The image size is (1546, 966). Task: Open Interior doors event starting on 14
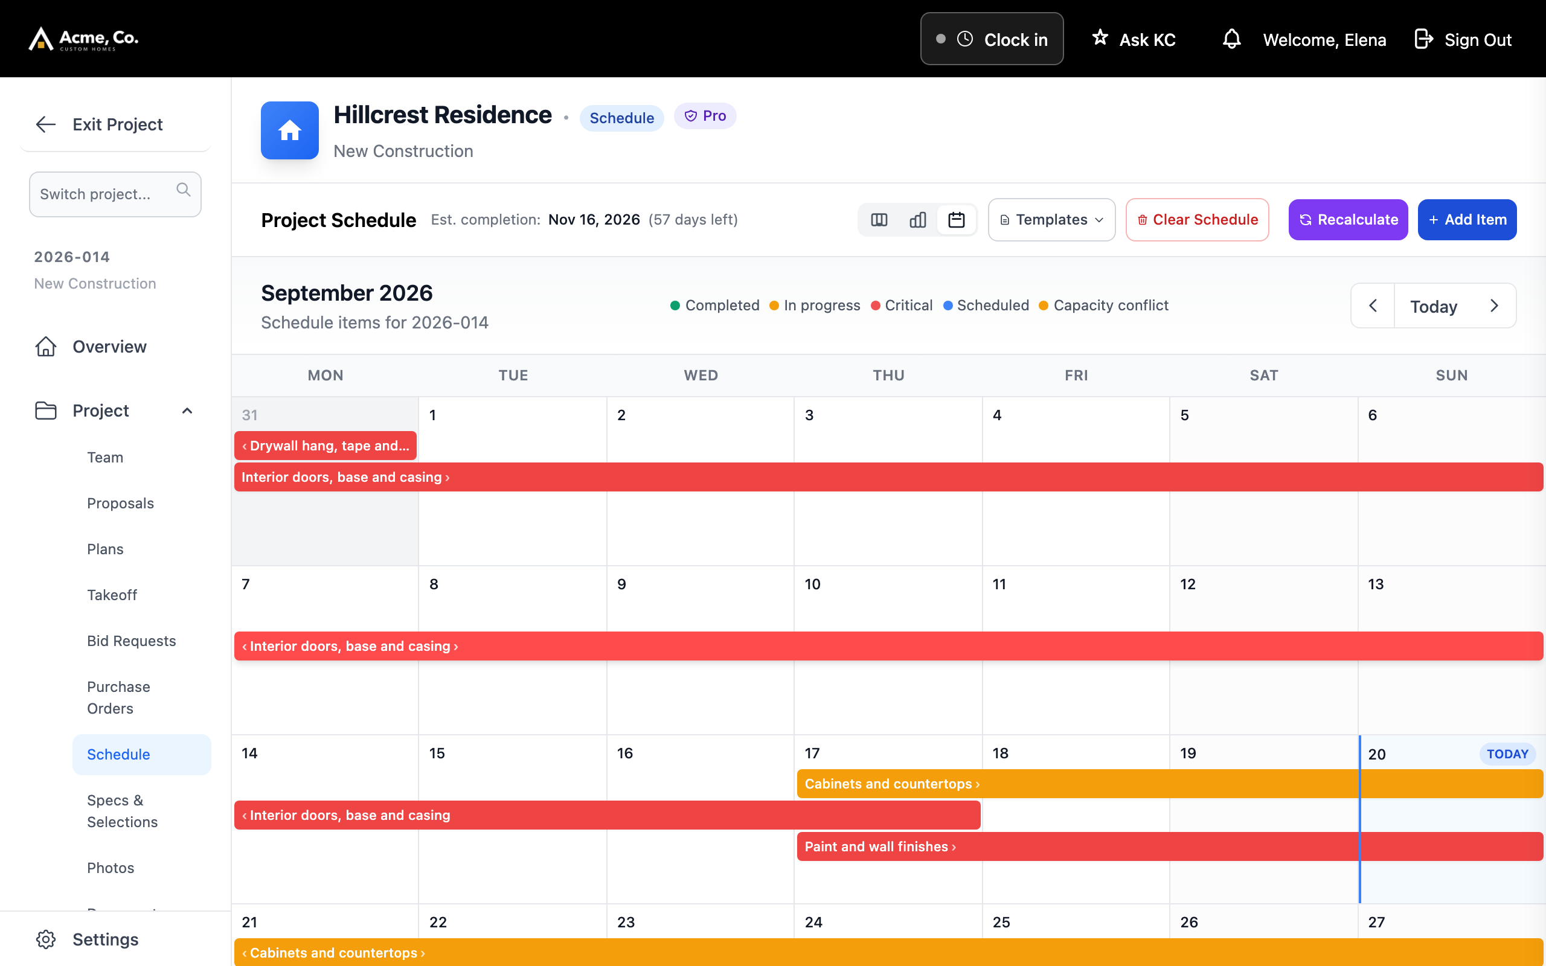pos(607,815)
